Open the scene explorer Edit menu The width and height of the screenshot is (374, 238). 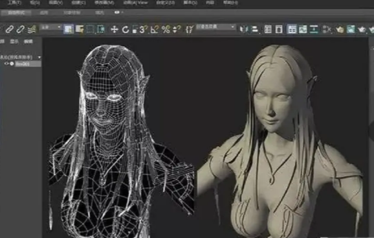(28, 42)
